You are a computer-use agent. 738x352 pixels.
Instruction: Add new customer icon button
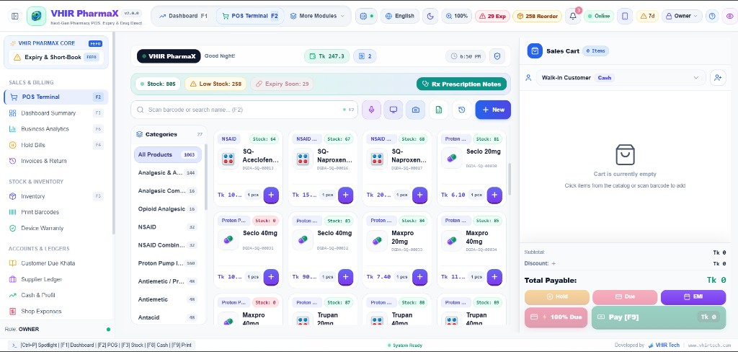tap(718, 78)
